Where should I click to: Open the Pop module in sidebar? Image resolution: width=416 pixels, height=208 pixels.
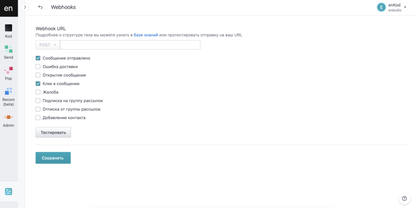tap(9, 73)
